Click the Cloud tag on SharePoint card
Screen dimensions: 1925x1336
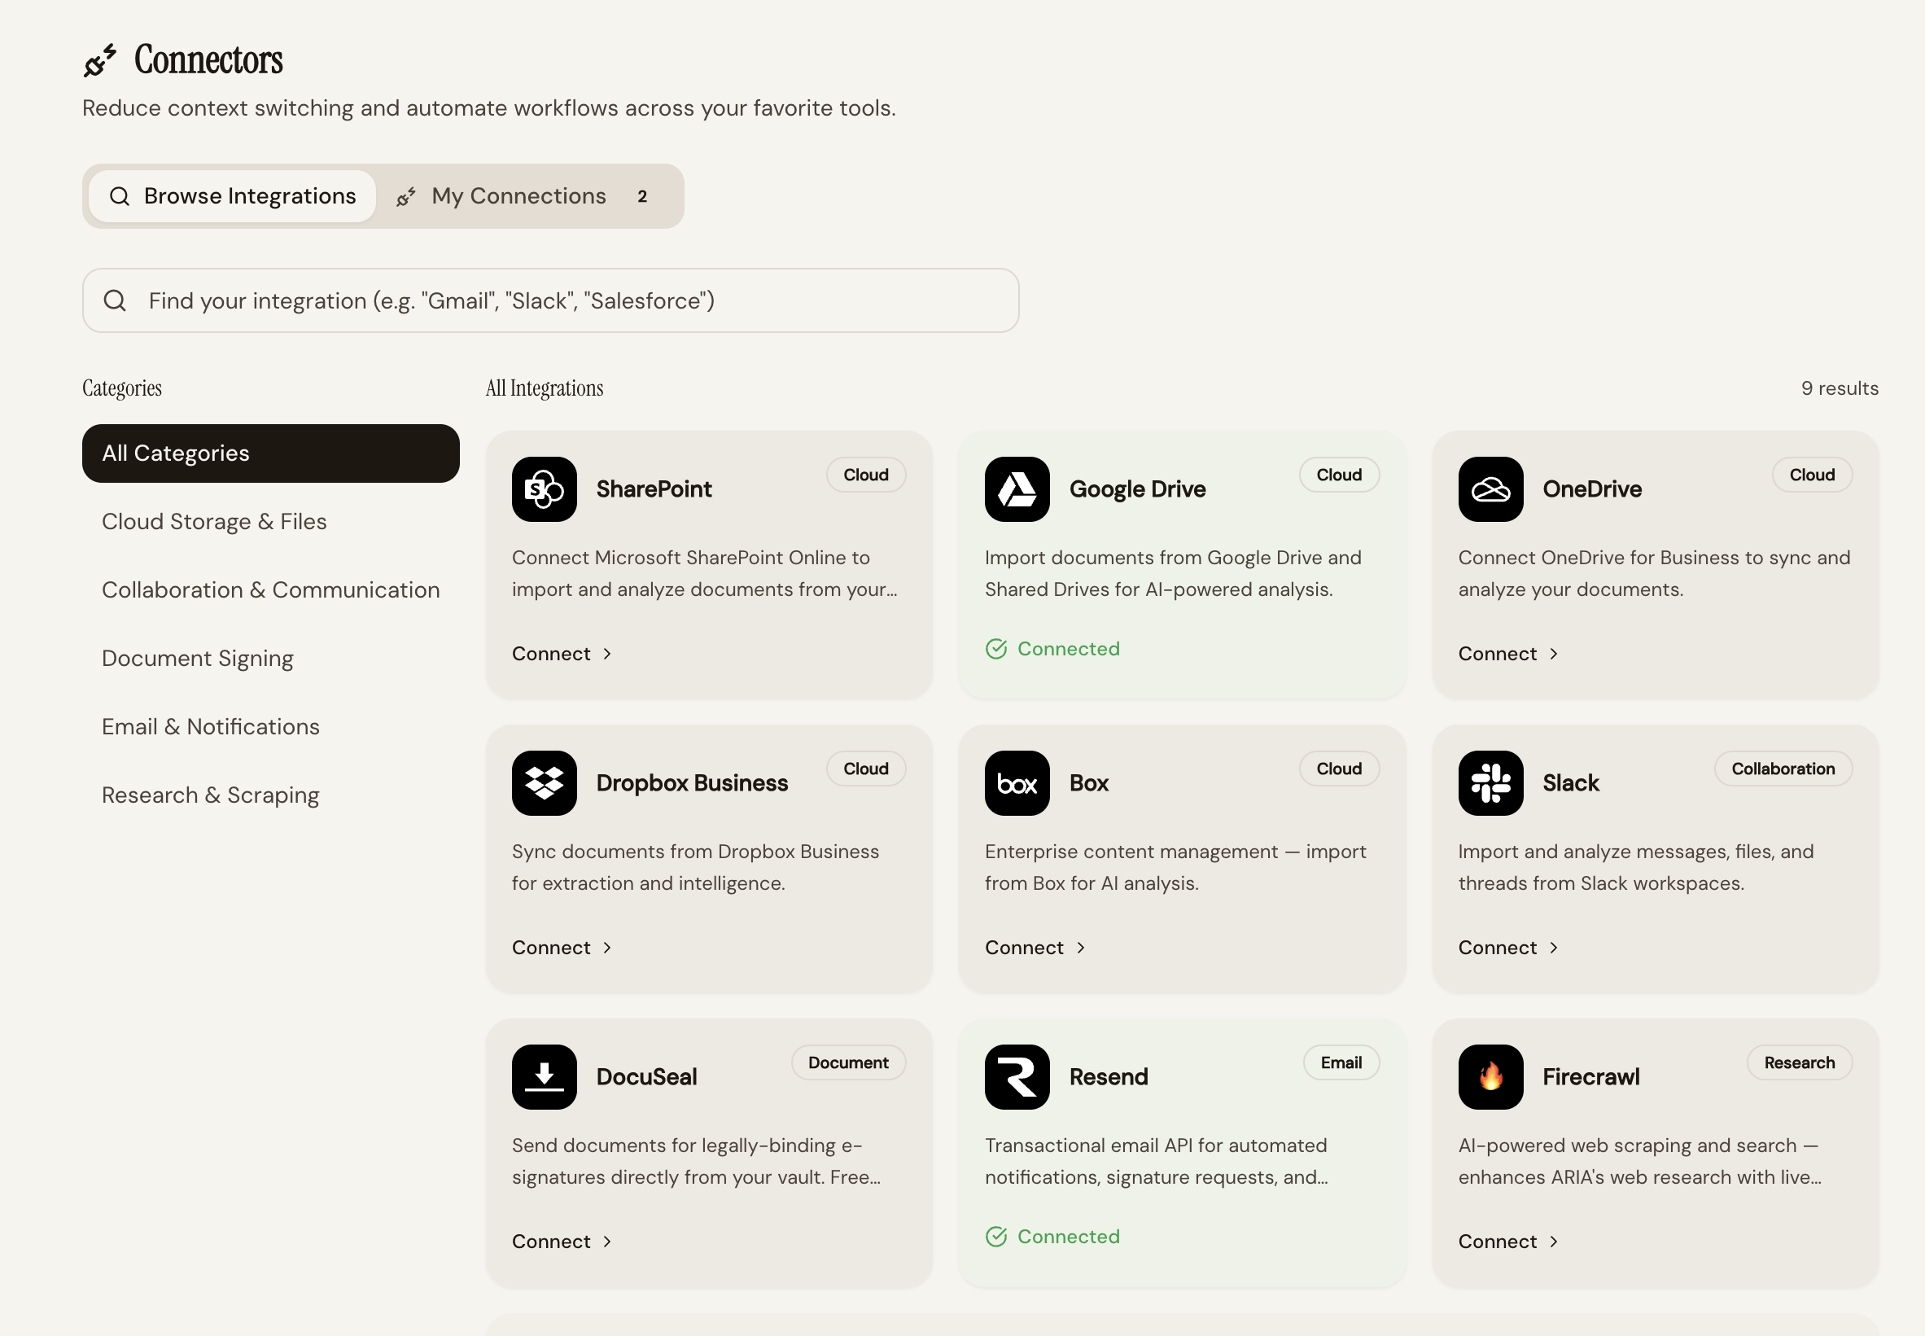865,475
